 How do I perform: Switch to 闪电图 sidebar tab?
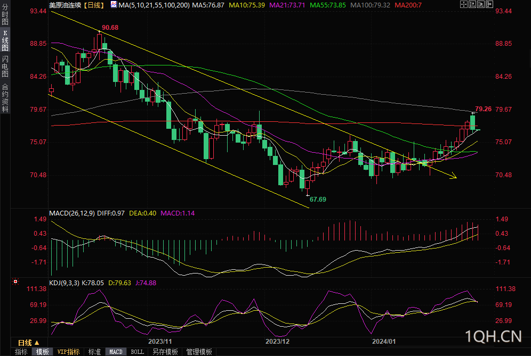(5, 67)
